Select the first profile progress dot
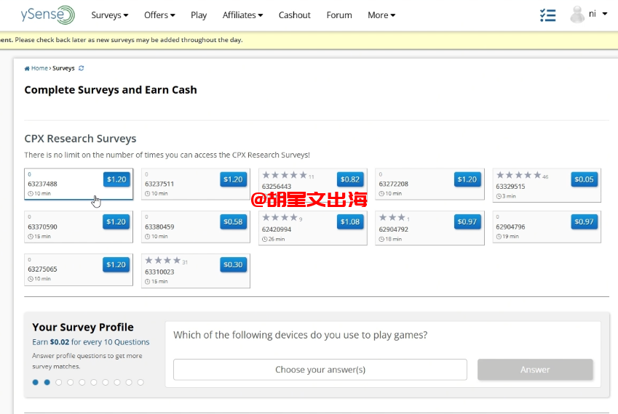Image resolution: width=618 pixels, height=414 pixels. pos(36,382)
